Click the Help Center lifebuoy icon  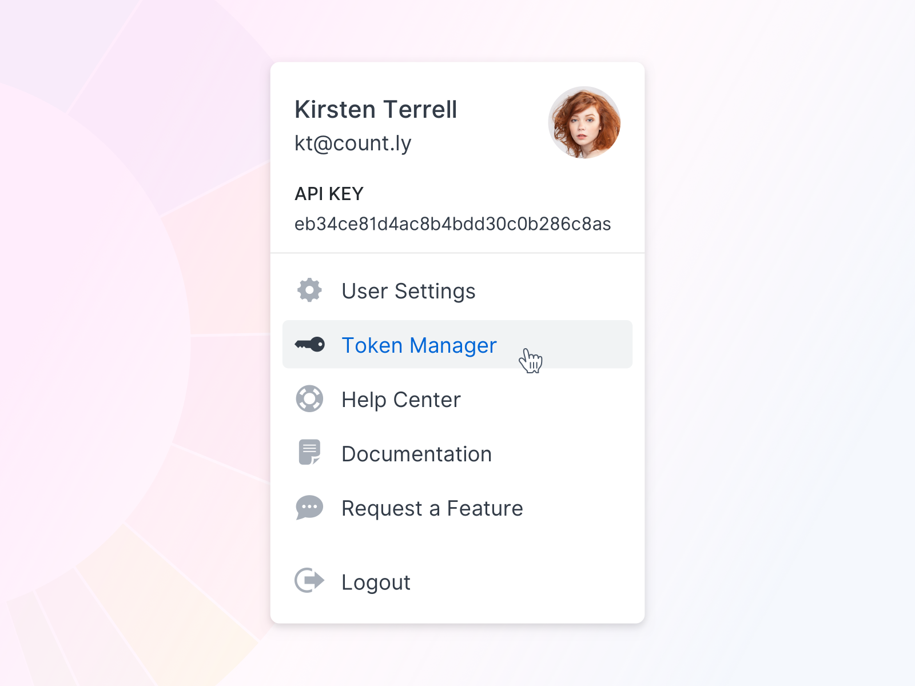(309, 398)
